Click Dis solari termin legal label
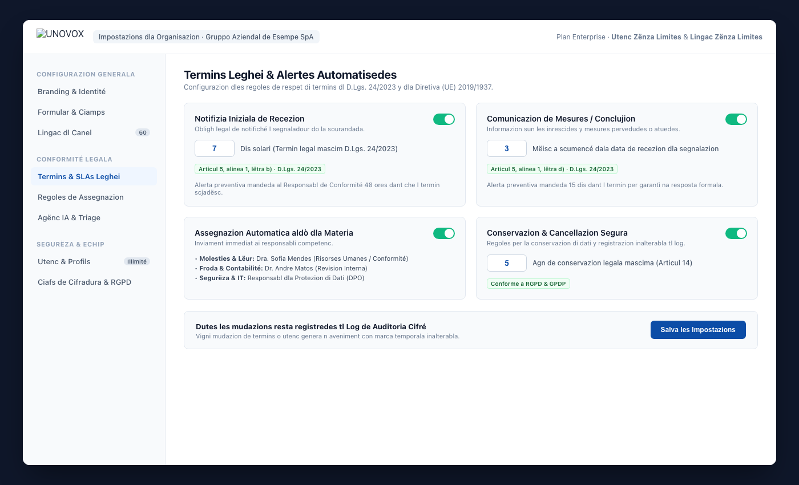 (x=319, y=148)
